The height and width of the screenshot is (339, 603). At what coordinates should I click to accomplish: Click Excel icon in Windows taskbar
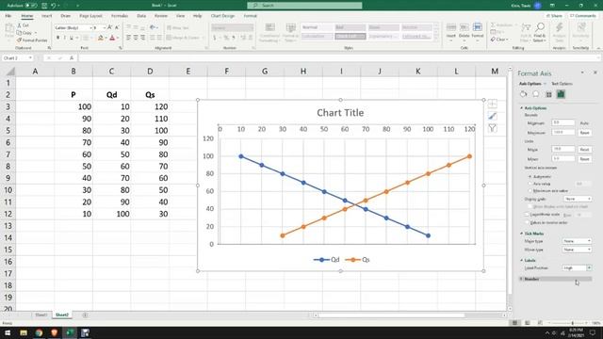70,332
